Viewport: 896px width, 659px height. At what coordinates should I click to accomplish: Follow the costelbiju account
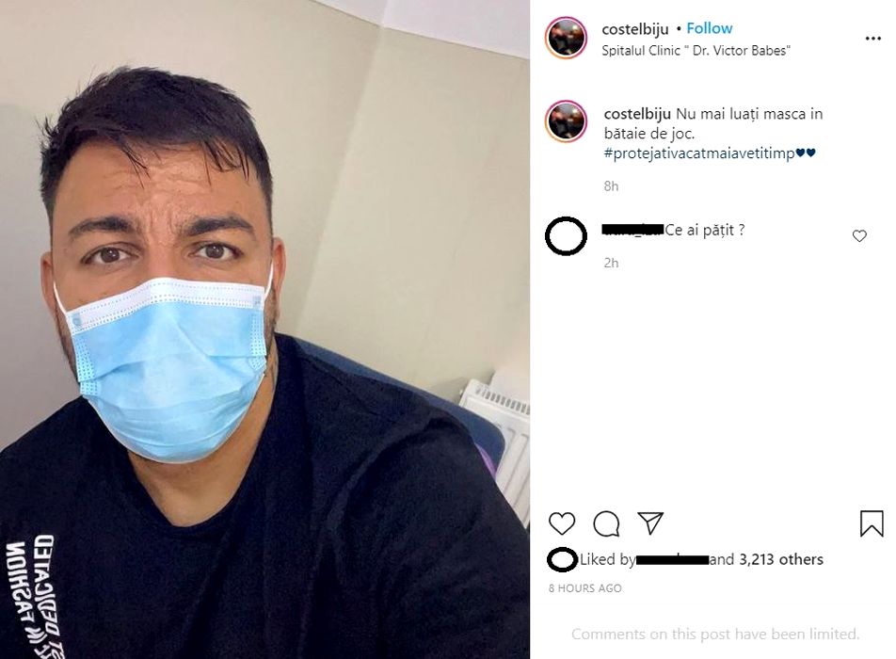709,28
